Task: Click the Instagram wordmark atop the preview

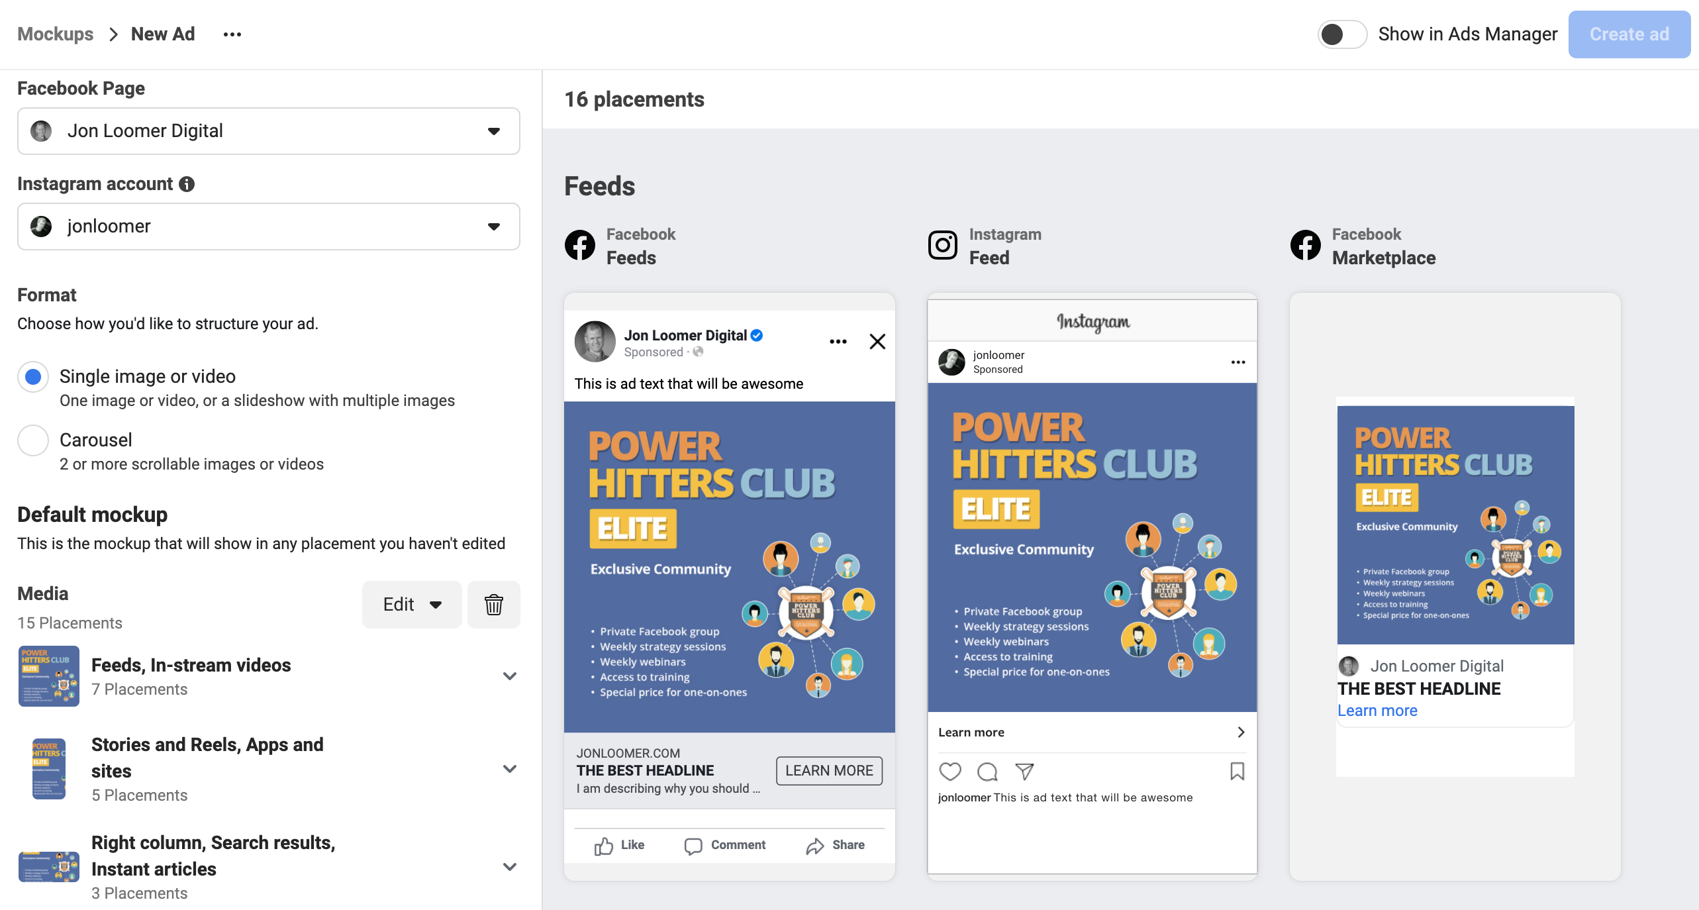Action: [1093, 322]
